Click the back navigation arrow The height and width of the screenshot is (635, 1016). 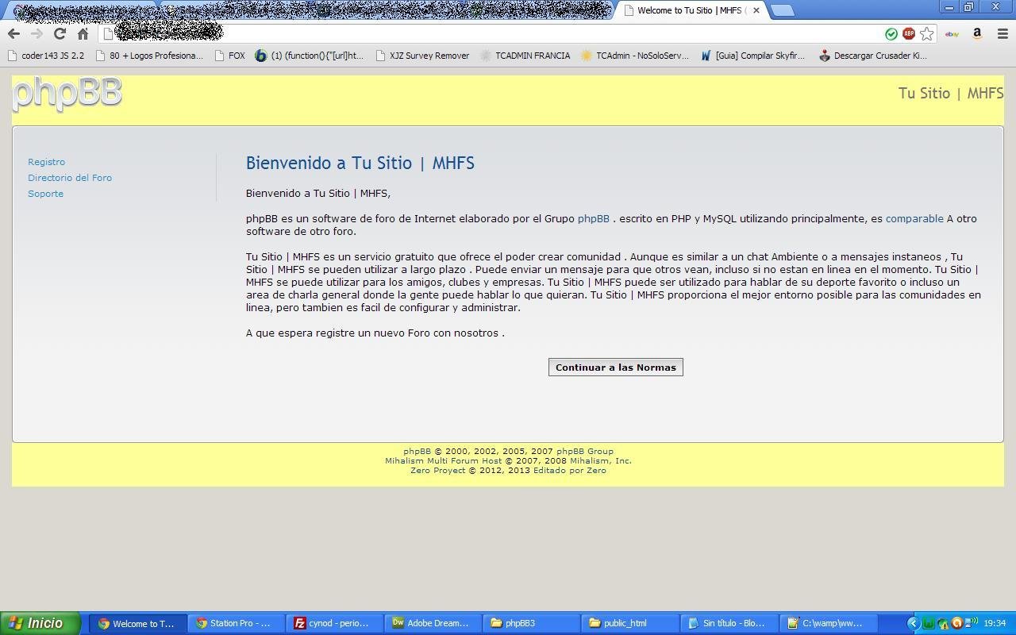click(x=13, y=34)
